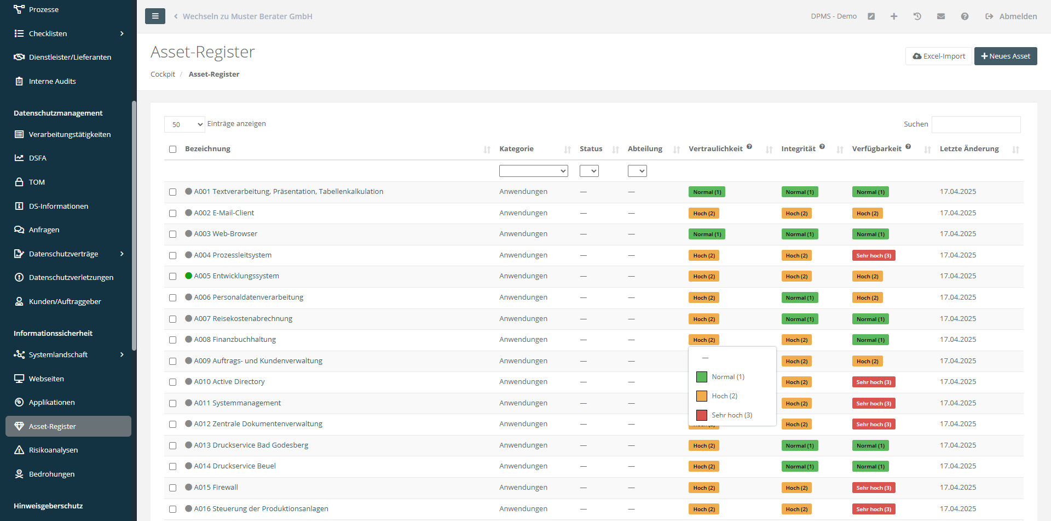
Task: Open the entries-per-page dropdown showing 50
Action: 184,124
